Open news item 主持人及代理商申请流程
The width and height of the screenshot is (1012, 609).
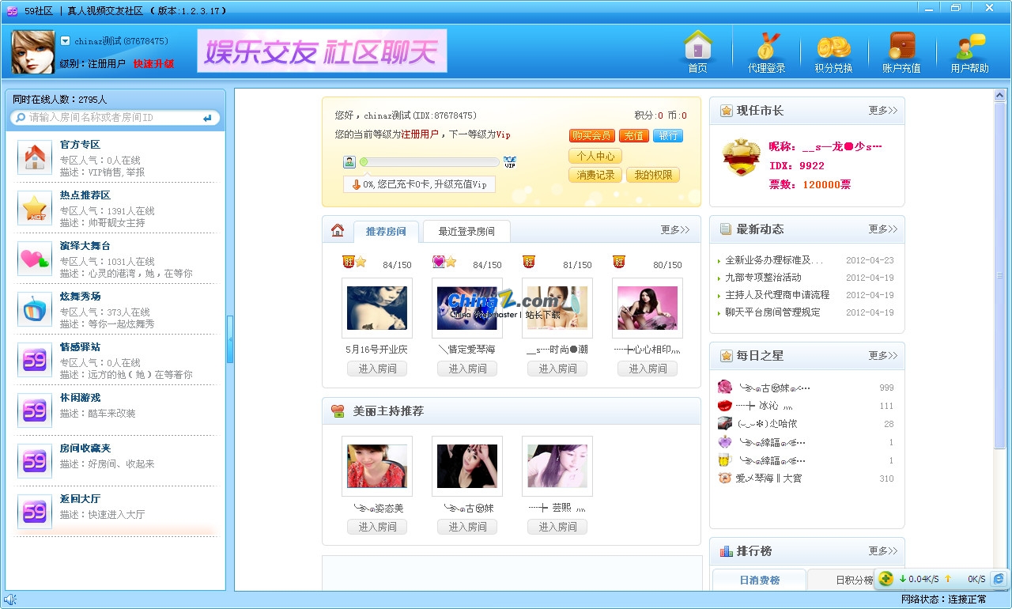(x=777, y=295)
